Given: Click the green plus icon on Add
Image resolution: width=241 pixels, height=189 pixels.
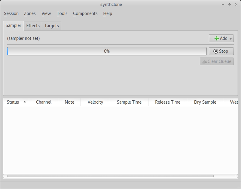Looking at the screenshot, I should (216, 38).
